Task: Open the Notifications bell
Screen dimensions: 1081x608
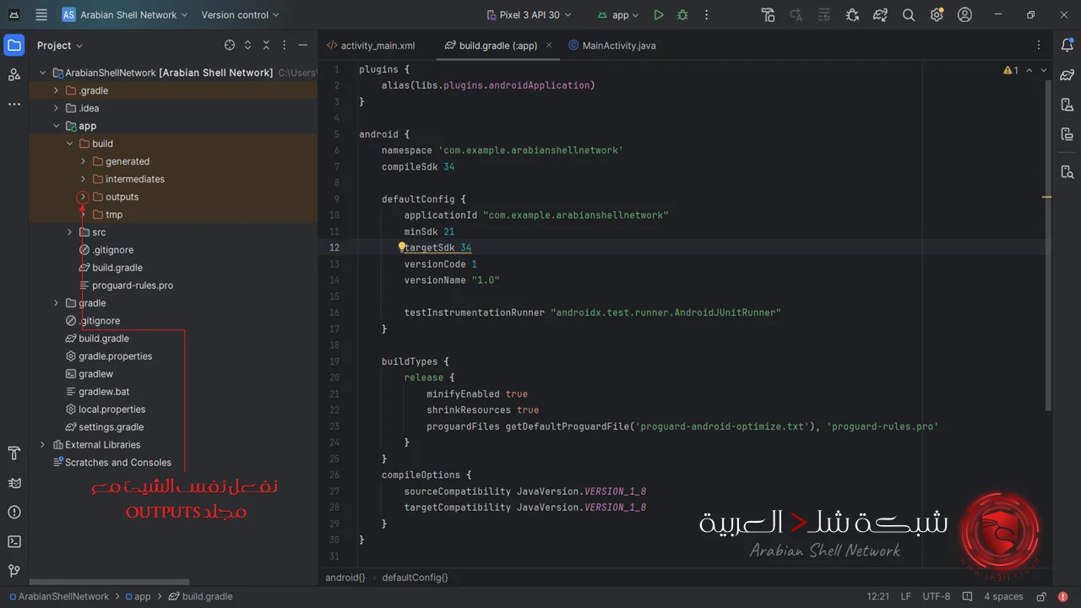Action: point(1067,46)
